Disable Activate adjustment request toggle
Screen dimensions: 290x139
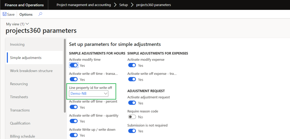[132, 103]
